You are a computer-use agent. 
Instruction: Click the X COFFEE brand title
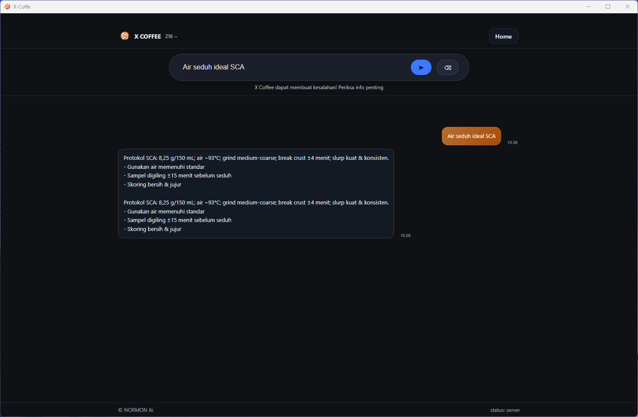[x=147, y=36]
